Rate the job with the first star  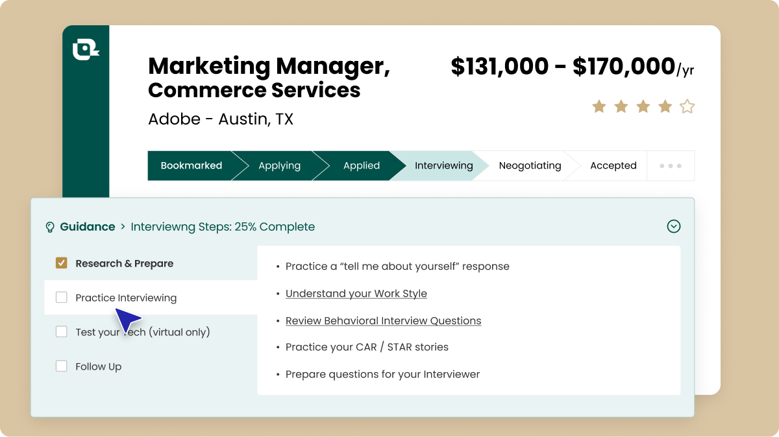(599, 106)
